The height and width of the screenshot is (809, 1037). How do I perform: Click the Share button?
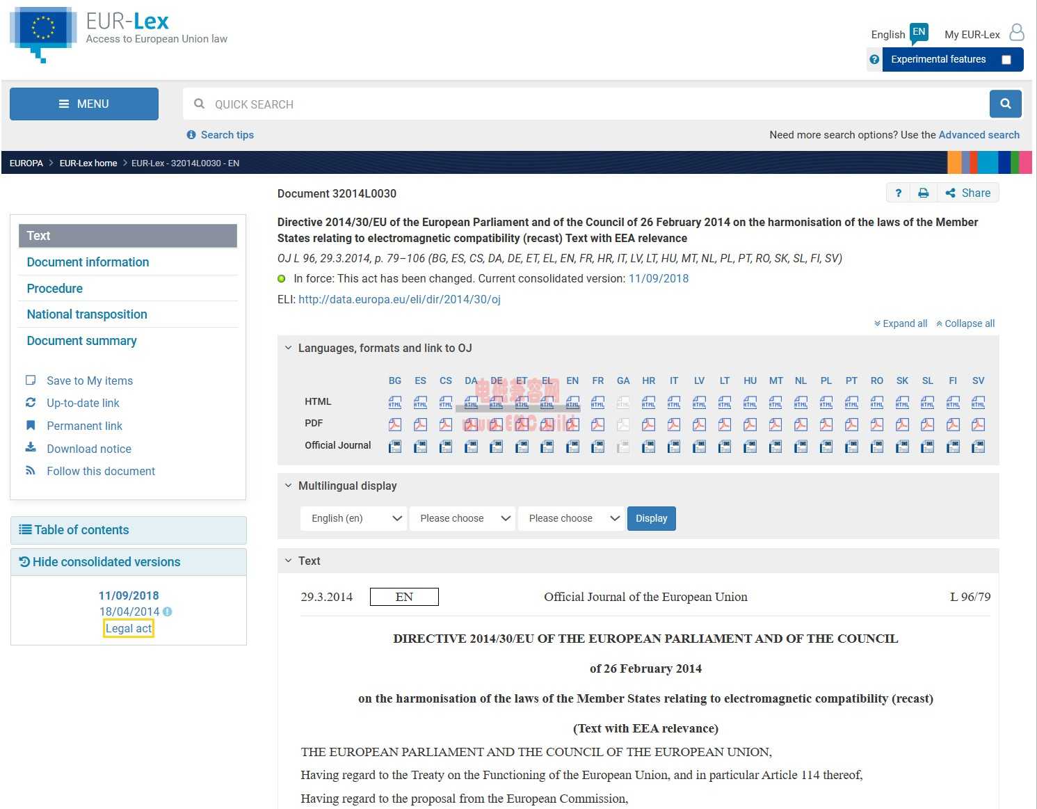[968, 193]
